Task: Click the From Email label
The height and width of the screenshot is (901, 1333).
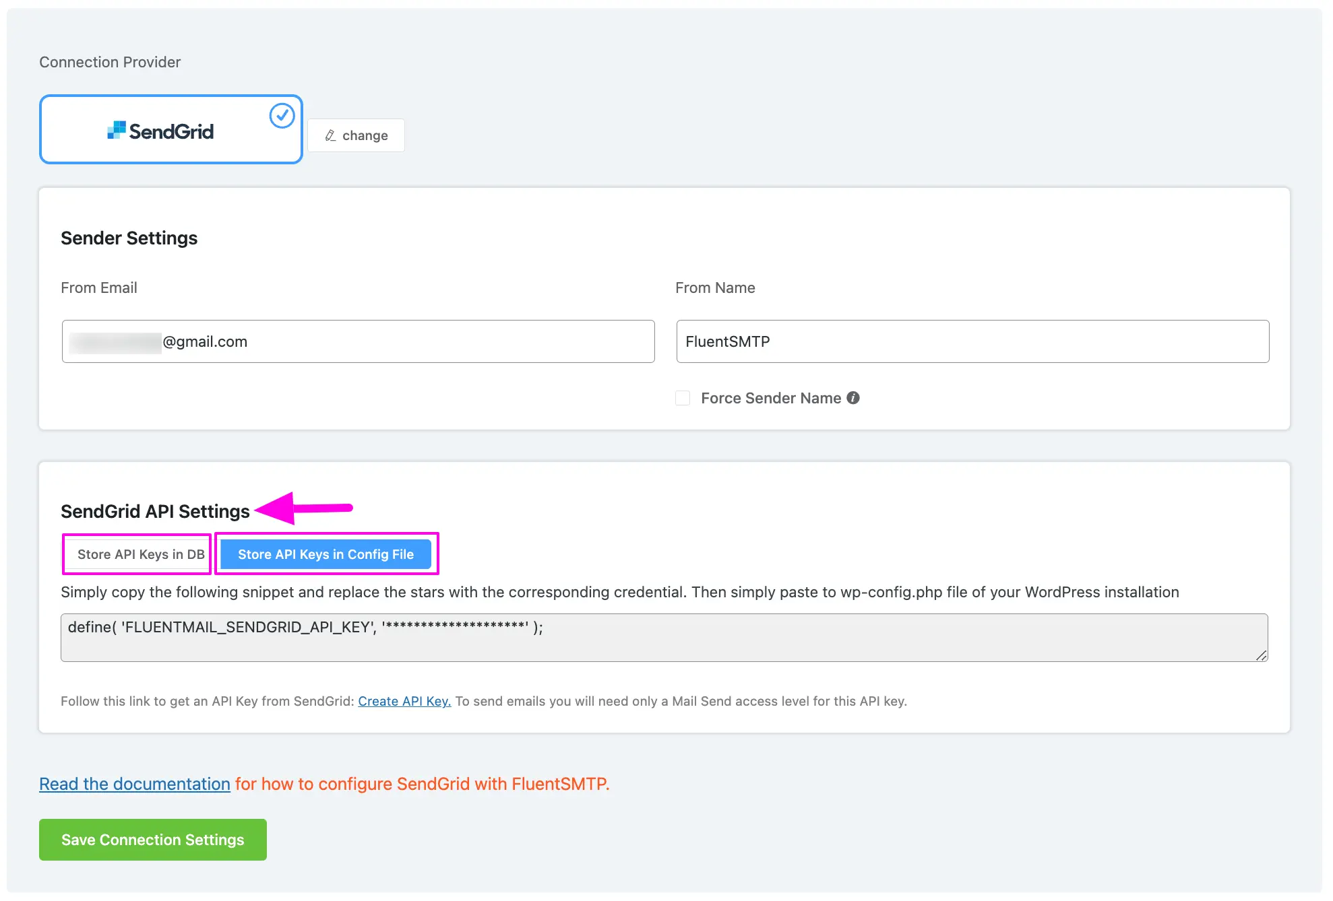Action: point(99,288)
